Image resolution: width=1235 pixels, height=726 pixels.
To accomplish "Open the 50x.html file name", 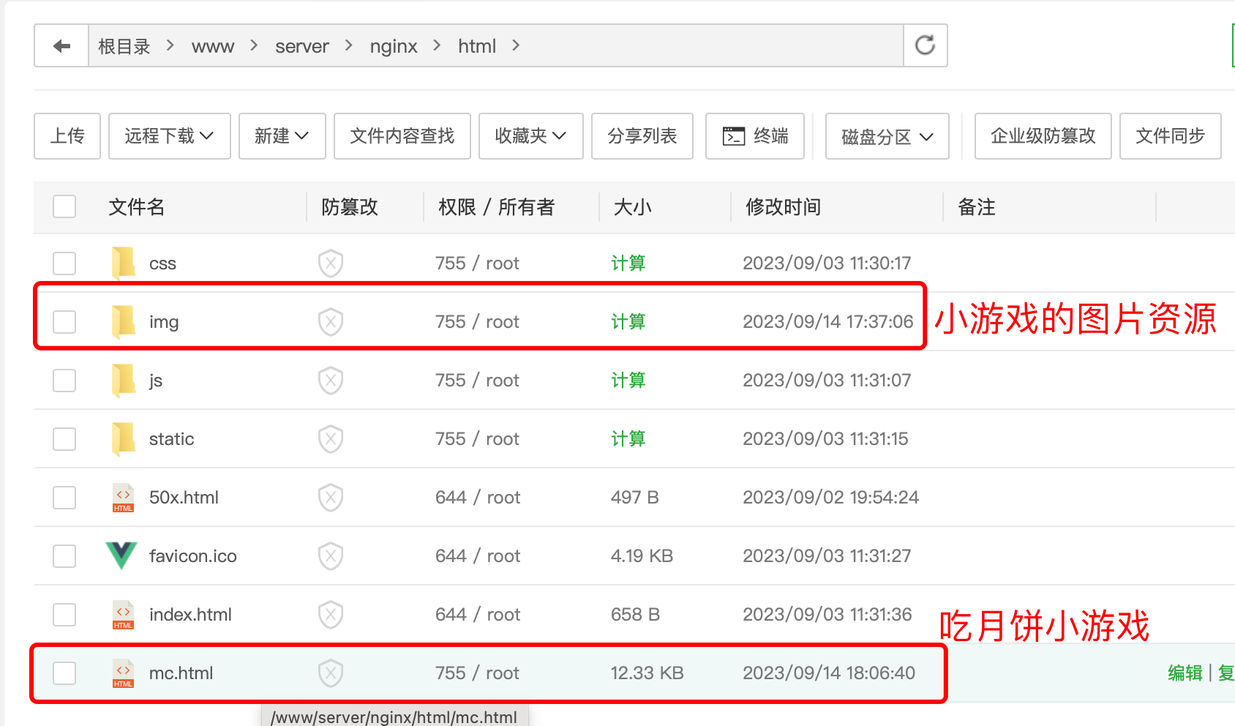I will (x=184, y=498).
